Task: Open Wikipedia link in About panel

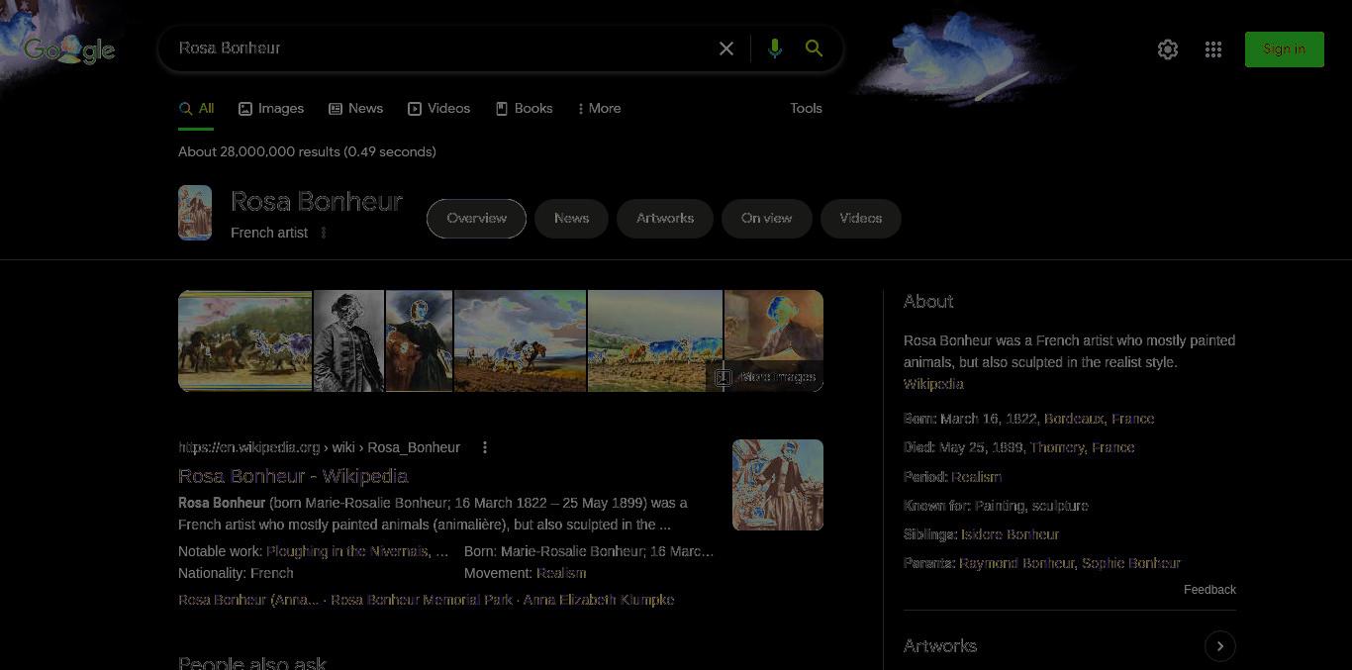Action: [933, 384]
